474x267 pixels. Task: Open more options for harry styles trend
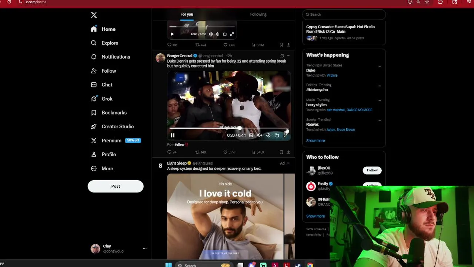(379, 100)
